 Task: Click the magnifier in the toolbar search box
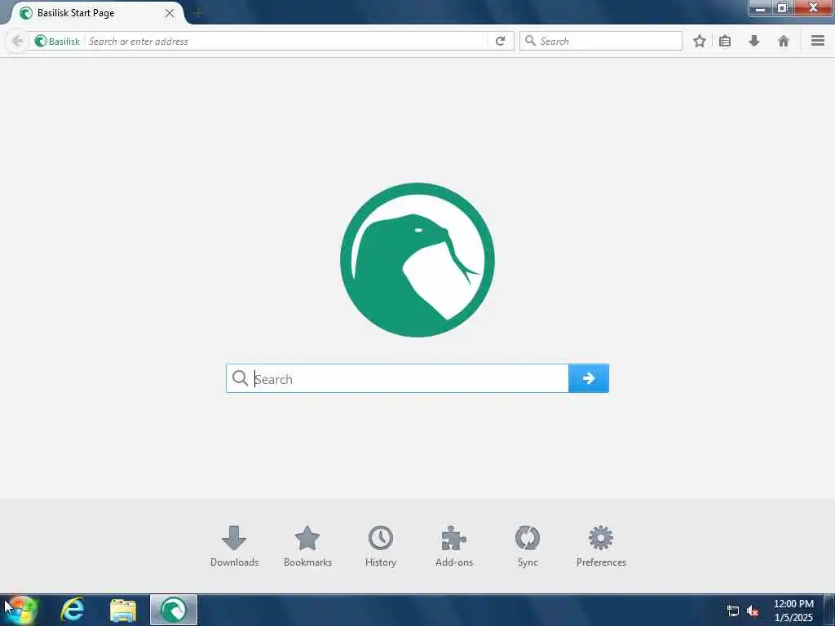click(x=530, y=41)
